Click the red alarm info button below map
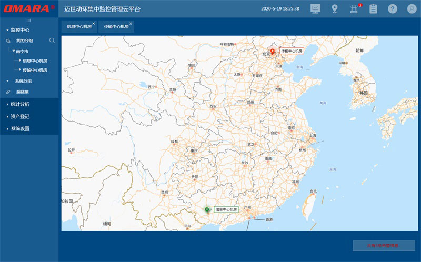 (384, 245)
